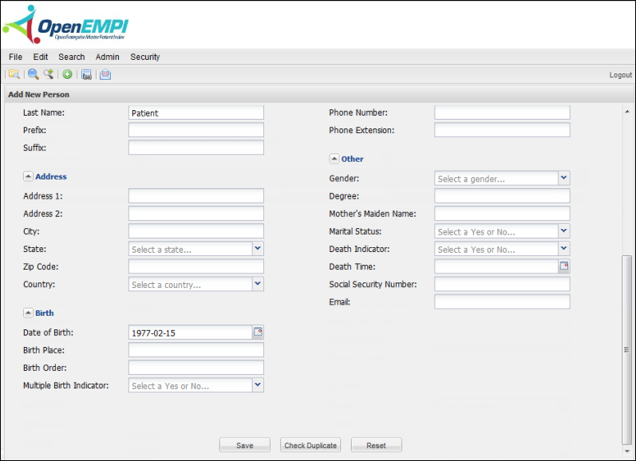Click the OpenEMPI logo
The image size is (636, 461).
[65, 25]
